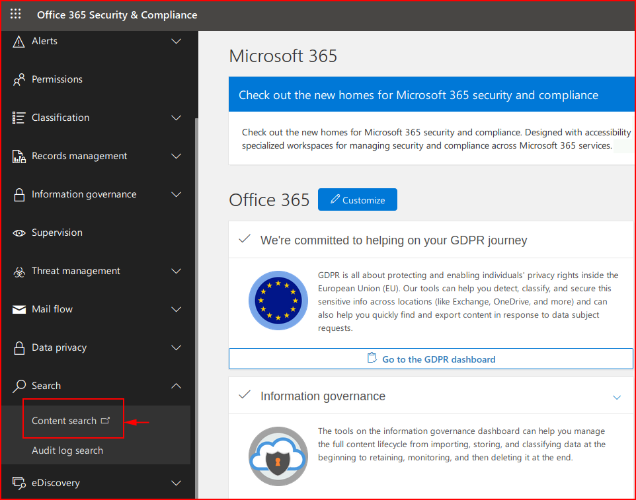Expand the Threat management chevron
636x500 pixels.
[176, 271]
